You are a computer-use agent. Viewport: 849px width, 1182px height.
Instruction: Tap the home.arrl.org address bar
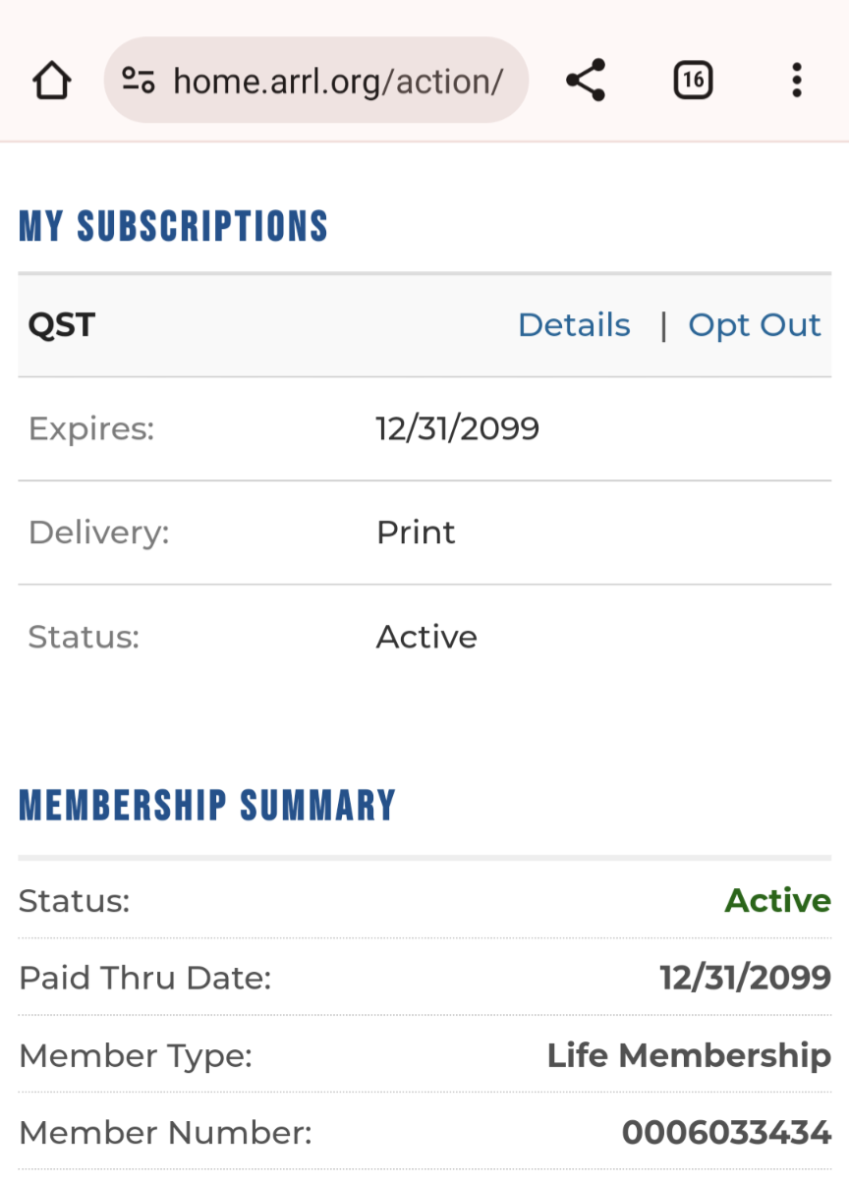pos(316,81)
